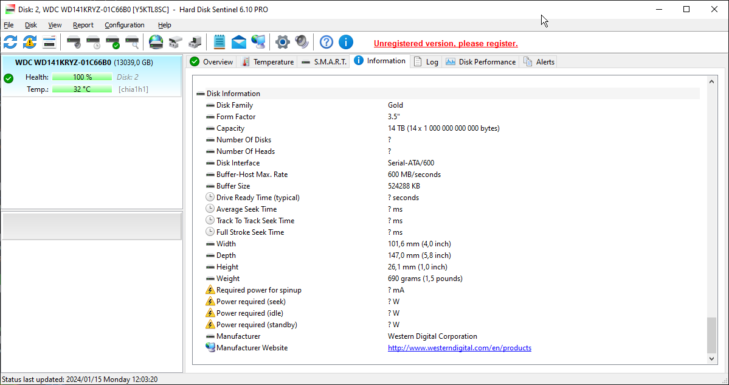Click the Height value 26,1 mm
The image size is (729, 385).
pos(418,267)
